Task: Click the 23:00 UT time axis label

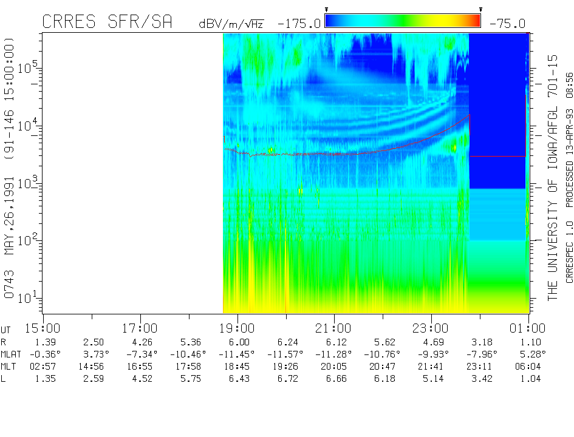Action: (x=431, y=328)
